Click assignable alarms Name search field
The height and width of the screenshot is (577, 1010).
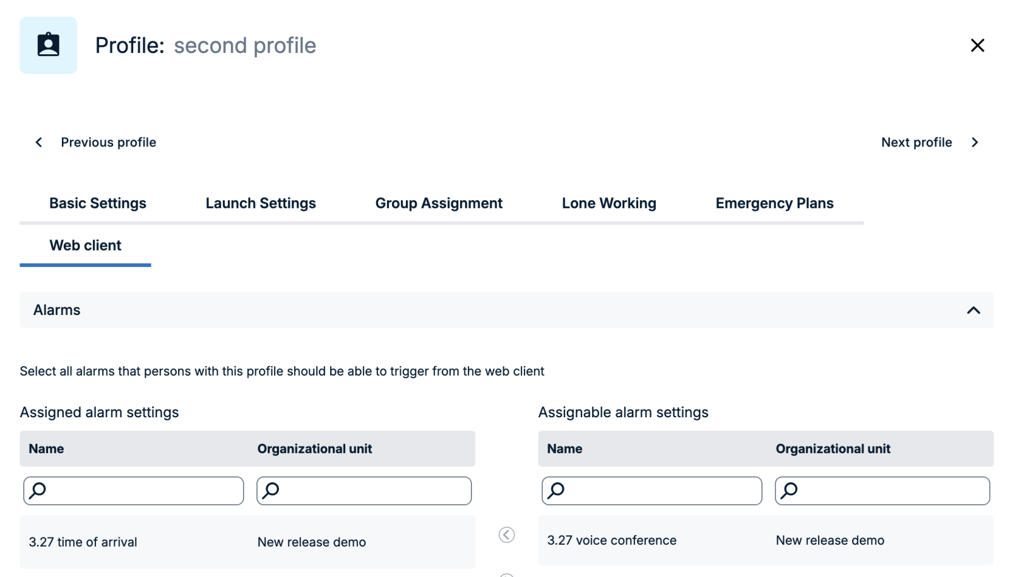click(x=660, y=491)
